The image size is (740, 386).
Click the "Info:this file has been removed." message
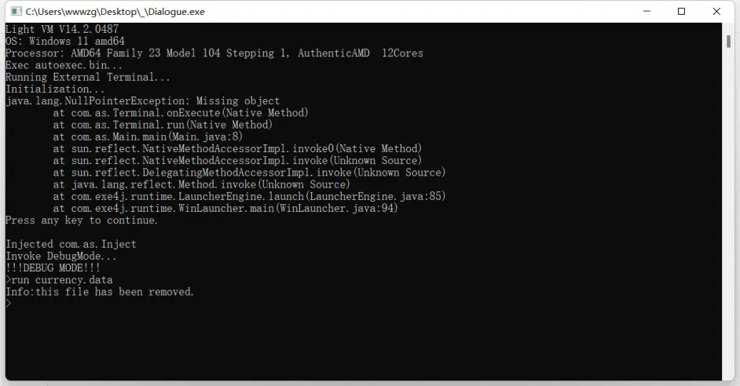coord(100,292)
